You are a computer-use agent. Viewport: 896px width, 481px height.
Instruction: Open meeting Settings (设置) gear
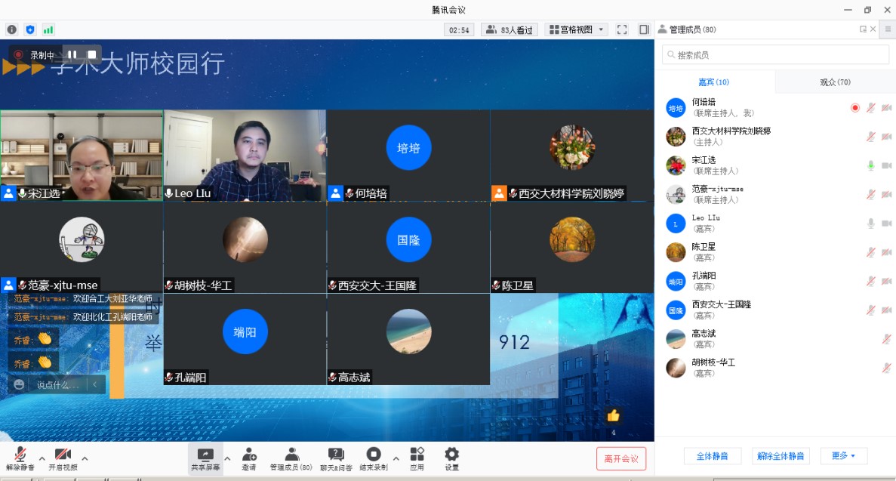coord(451,457)
